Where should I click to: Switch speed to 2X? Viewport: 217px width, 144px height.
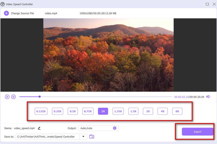148,111
